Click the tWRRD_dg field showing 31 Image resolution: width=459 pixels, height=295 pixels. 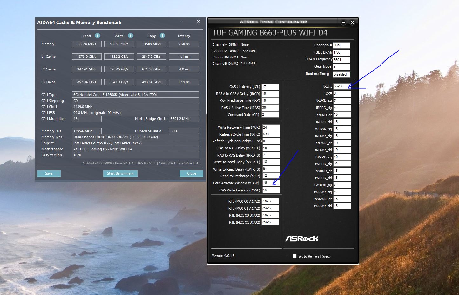click(342, 164)
